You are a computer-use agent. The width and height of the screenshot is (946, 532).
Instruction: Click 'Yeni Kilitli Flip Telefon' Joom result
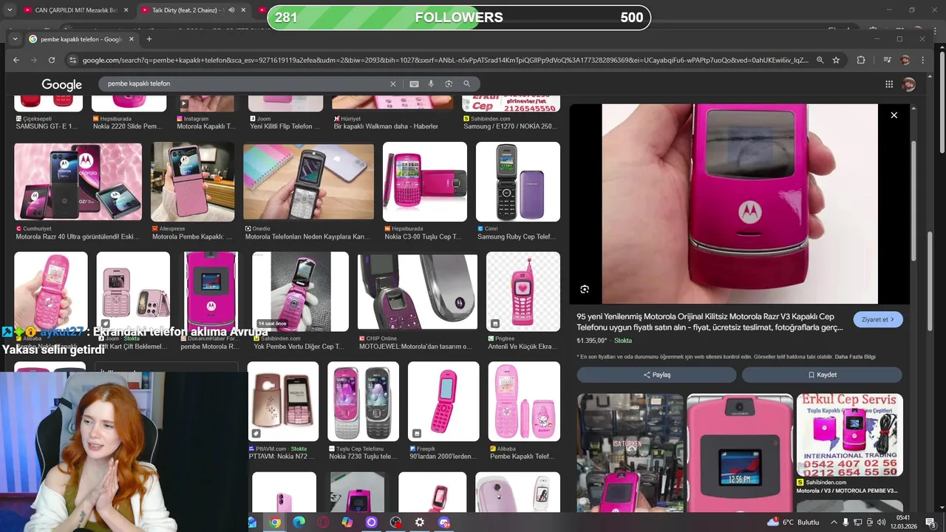coord(285,126)
